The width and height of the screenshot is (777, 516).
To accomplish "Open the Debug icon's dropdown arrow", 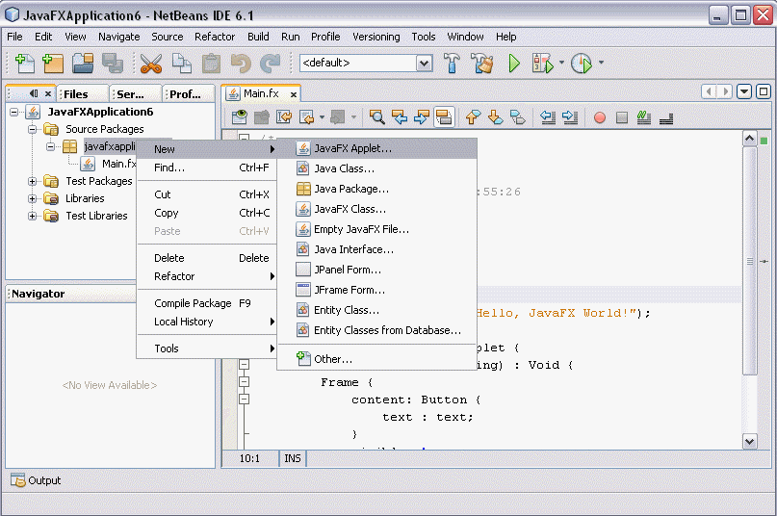I will point(561,63).
